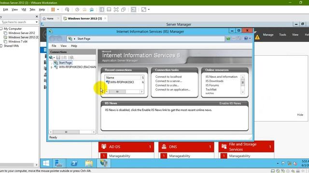This screenshot has height=173, width=309.
Task: Open IIS News and Information link
Action: (222, 77)
